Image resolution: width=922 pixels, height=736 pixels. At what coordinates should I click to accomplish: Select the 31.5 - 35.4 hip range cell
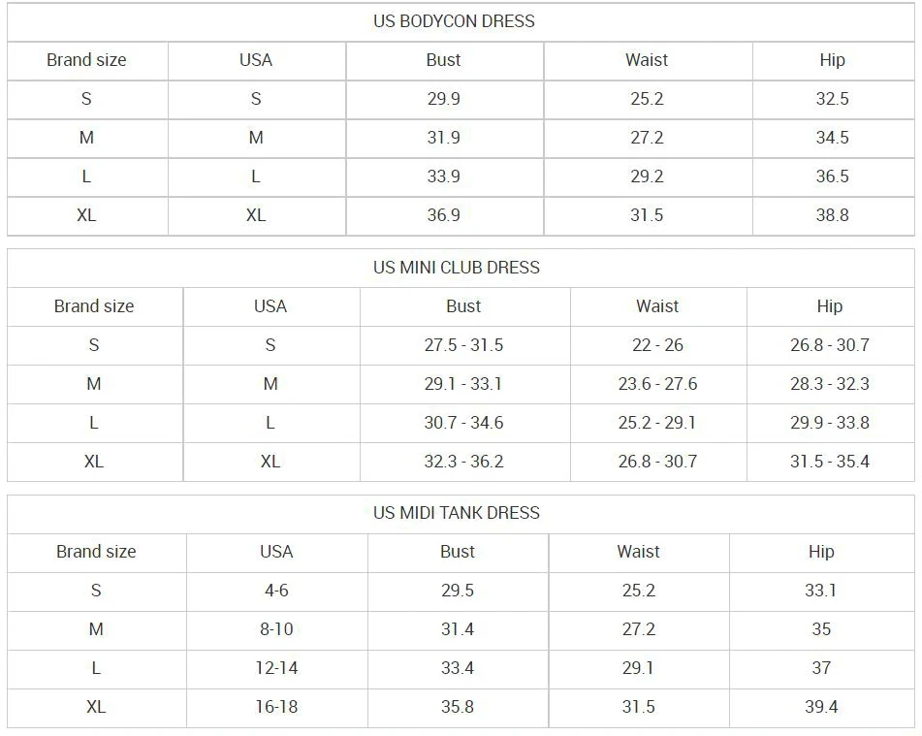click(x=829, y=462)
